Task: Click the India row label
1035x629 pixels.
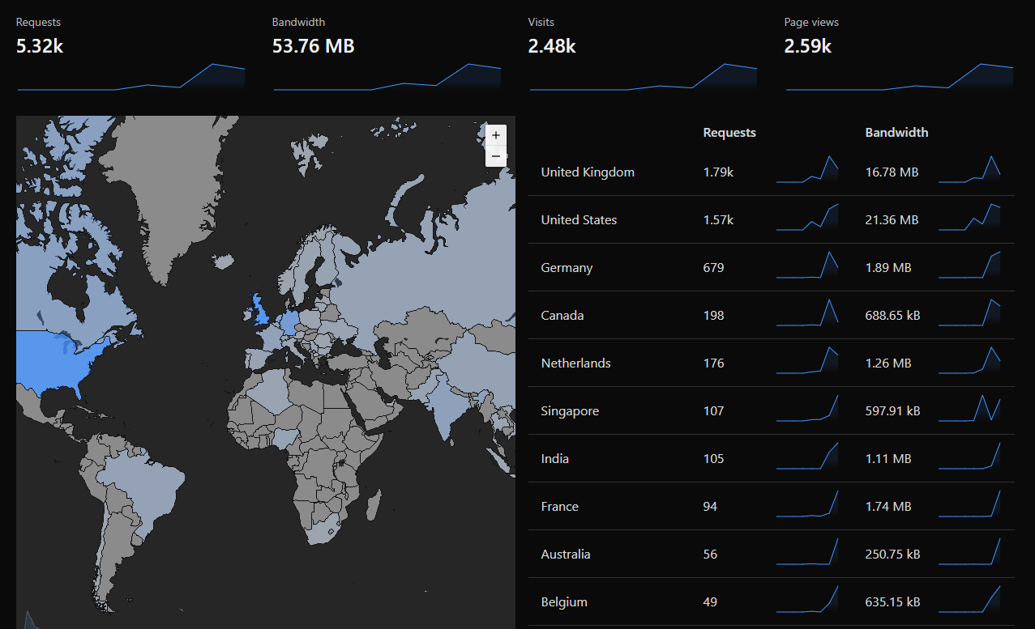Action: point(554,458)
